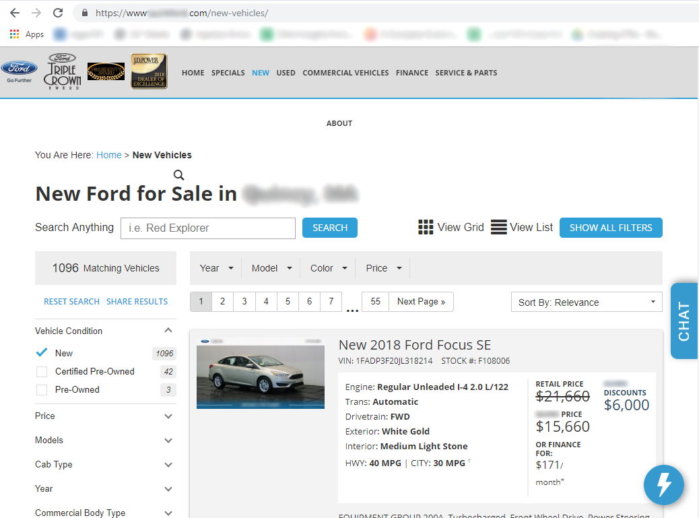The height and width of the screenshot is (518, 699).
Task: Click the browser back arrow
Action: [x=14, y=13]
